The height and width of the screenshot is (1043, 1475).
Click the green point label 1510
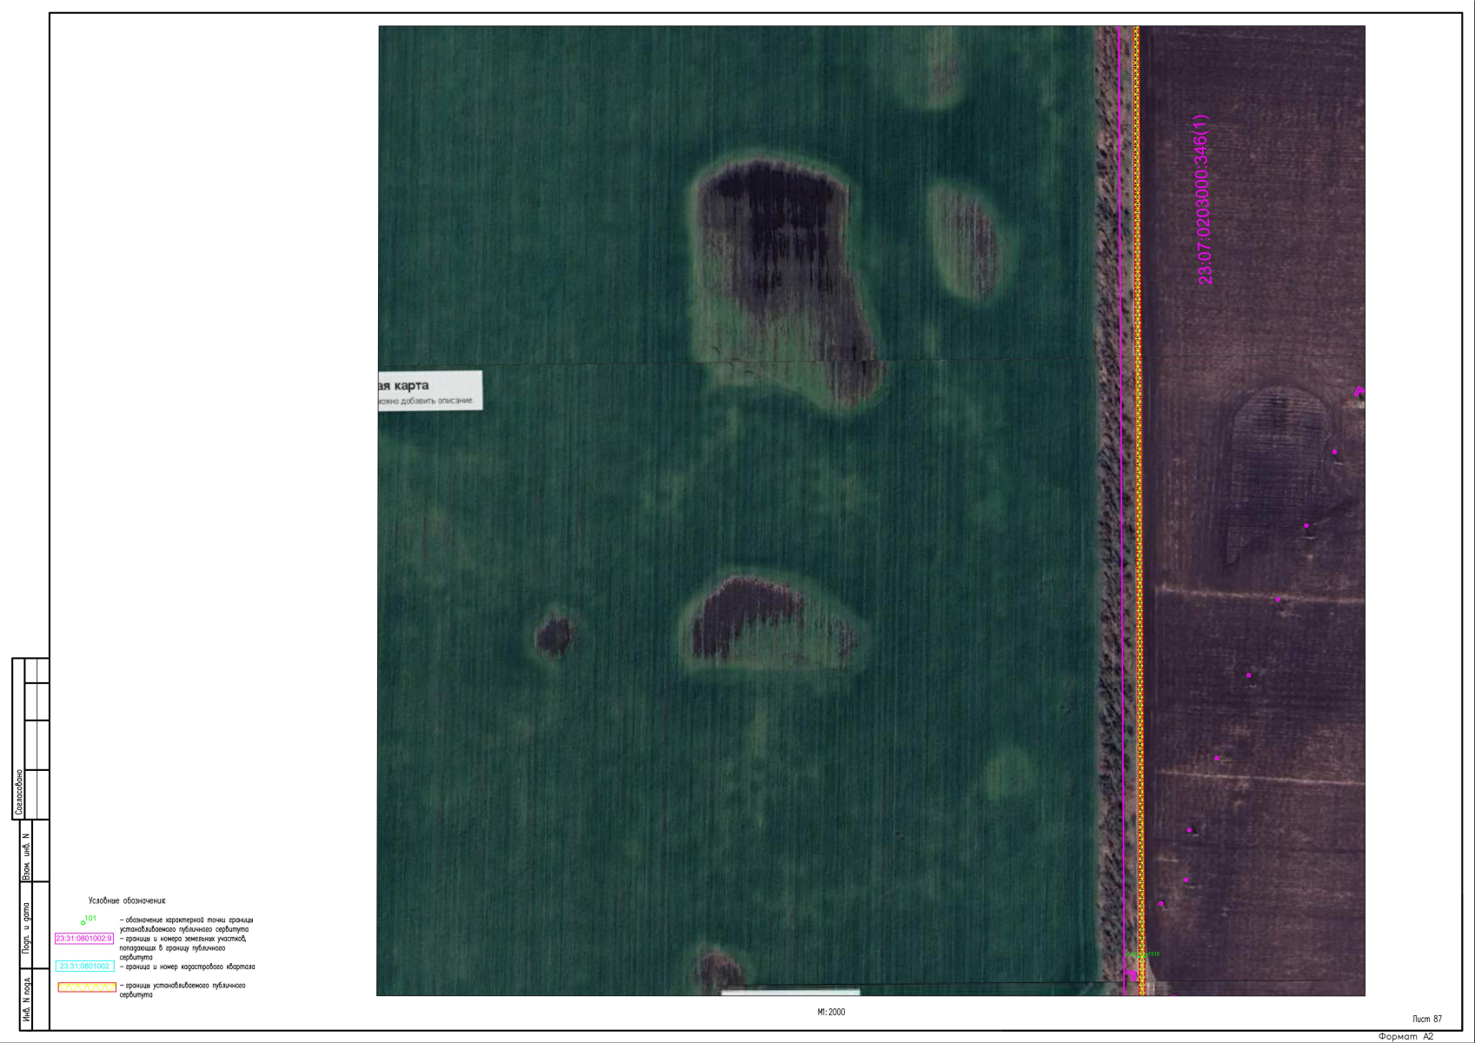click(1151, 953)
